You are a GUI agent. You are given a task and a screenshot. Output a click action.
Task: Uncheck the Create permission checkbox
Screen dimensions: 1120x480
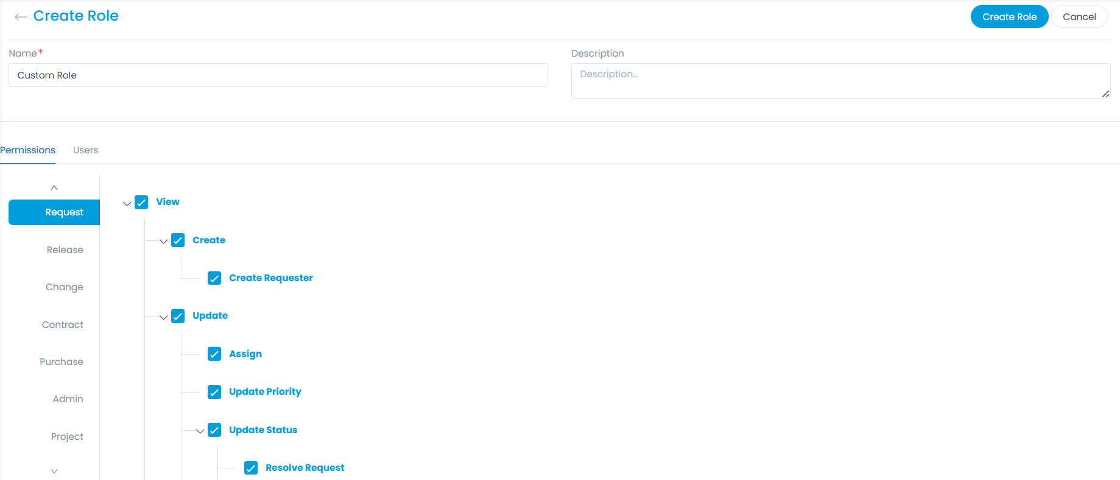pos(178,240)
